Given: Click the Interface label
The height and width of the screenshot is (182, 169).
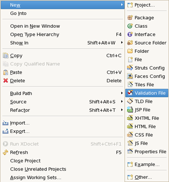Looking at the screenshot, I should click(145, 35).
